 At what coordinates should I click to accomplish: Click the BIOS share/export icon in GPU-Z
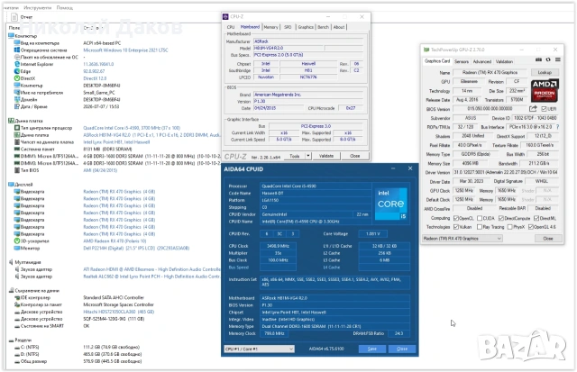(x=533, y=108)
